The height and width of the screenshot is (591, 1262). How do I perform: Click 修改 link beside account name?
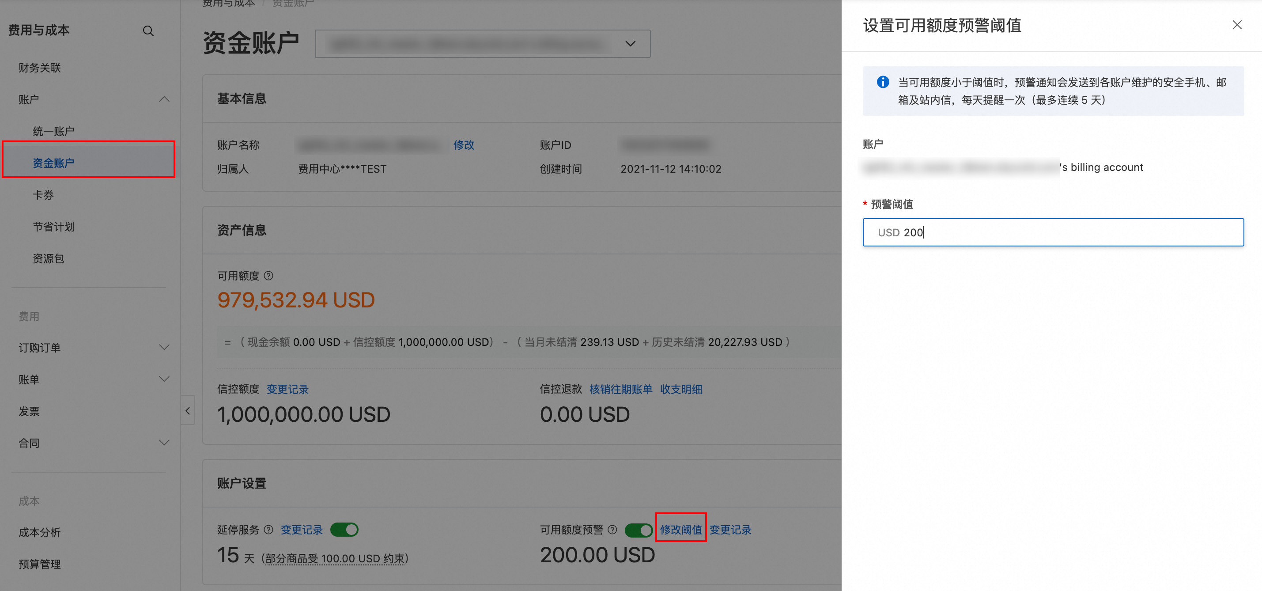[x=464, y=145]
